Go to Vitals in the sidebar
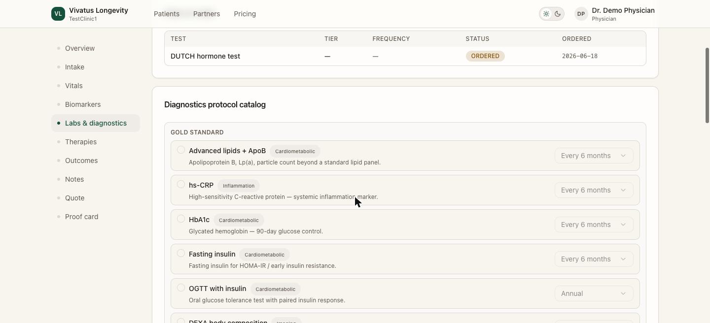Screen dimensions: 710x323 tap(96, 86)
